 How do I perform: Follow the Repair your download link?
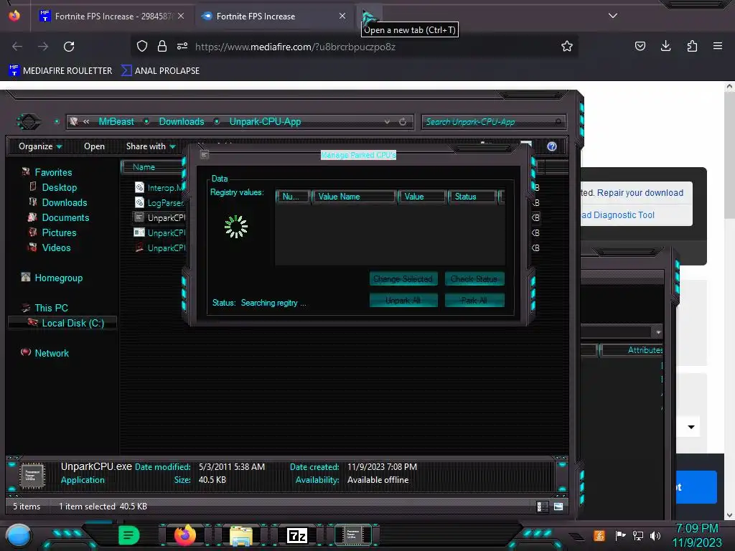pos(640,192)
